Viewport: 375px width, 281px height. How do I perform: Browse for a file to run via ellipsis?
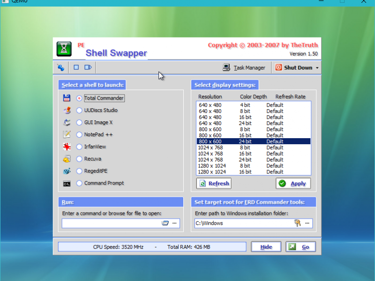click(174, 223)
